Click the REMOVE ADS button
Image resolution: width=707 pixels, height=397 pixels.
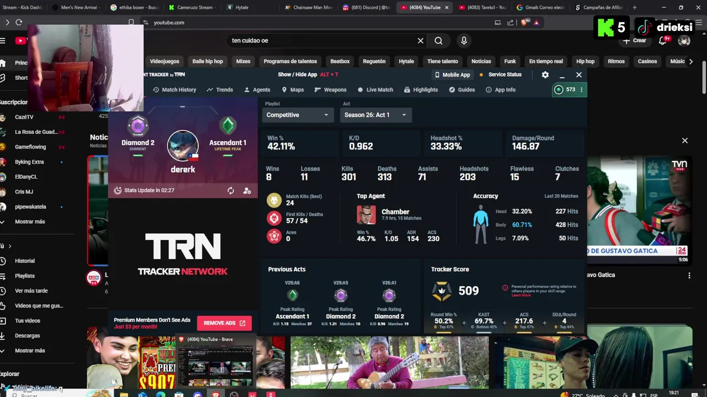pyautogui.click(x=224, y=323)
